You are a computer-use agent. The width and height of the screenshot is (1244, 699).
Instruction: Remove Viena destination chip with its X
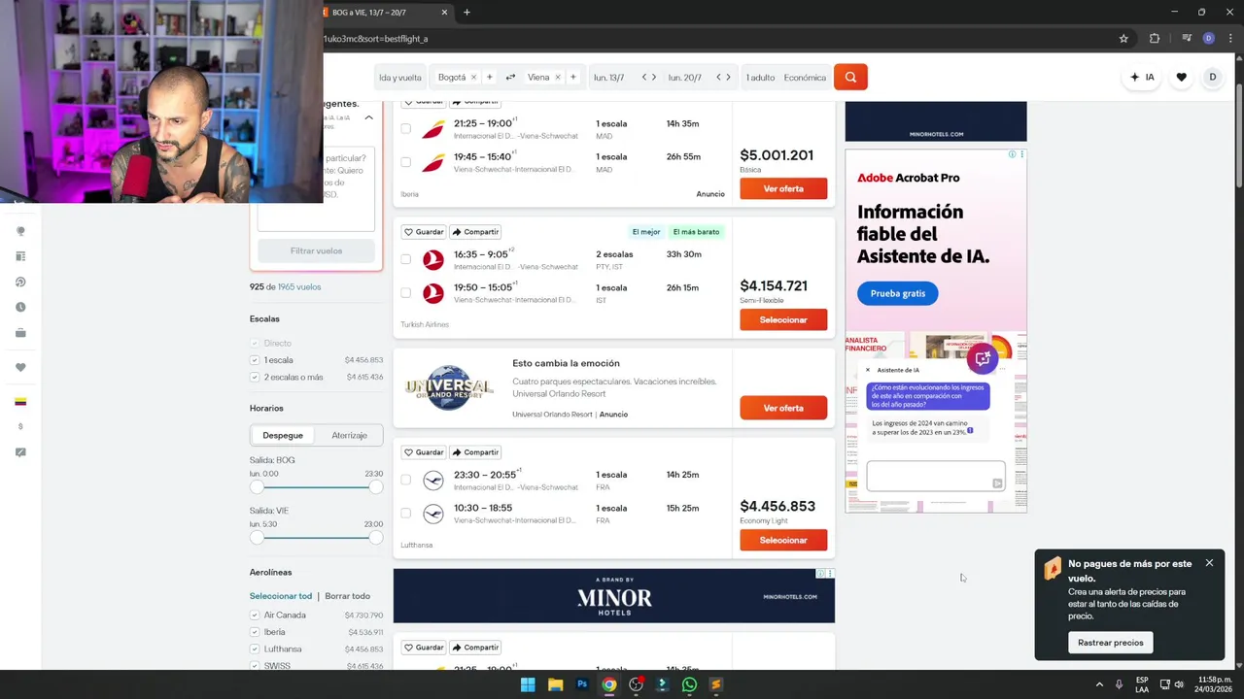tap(558, 78)
